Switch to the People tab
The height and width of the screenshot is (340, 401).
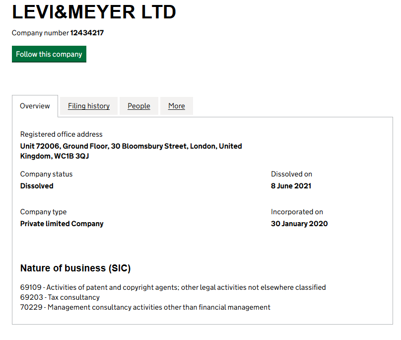pyautogui.click(x=139, y=106)
